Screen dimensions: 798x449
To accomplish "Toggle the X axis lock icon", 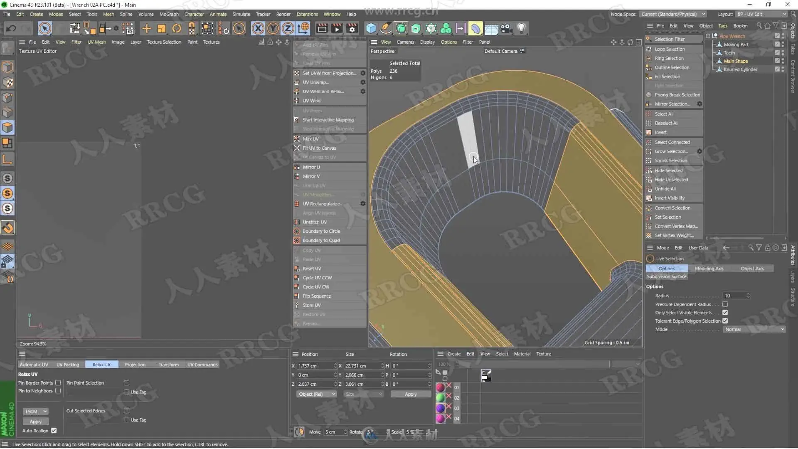I will point(258,28).
